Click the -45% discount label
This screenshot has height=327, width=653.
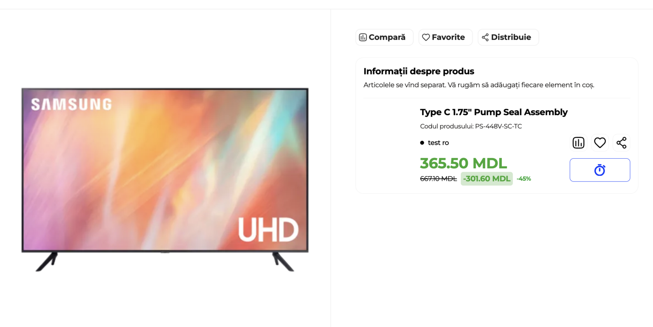[x=524, y=179]
